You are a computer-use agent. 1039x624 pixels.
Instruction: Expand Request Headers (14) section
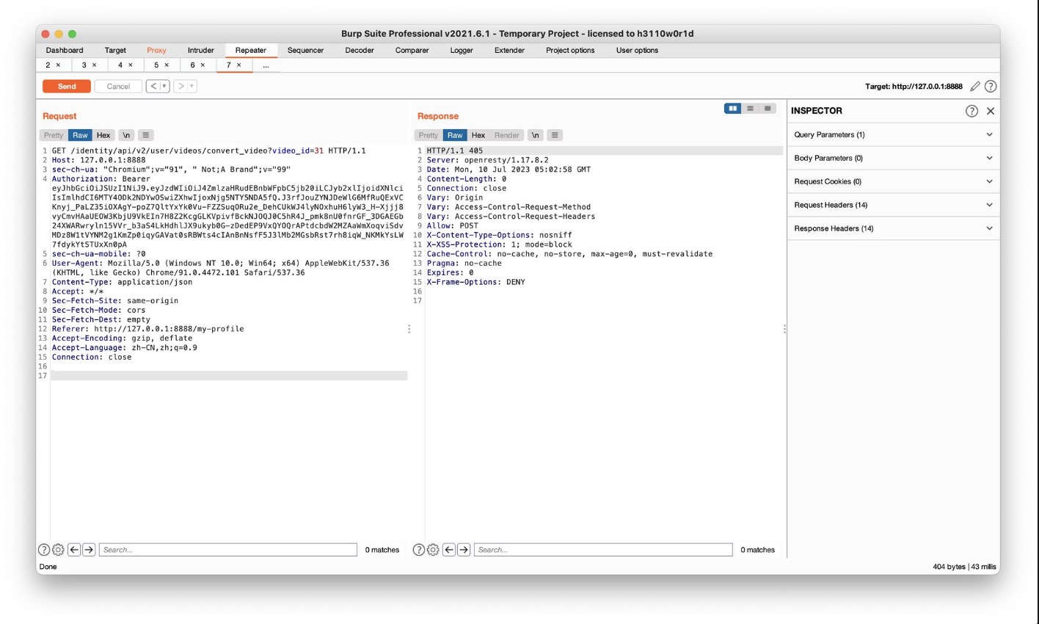point(893,206)
